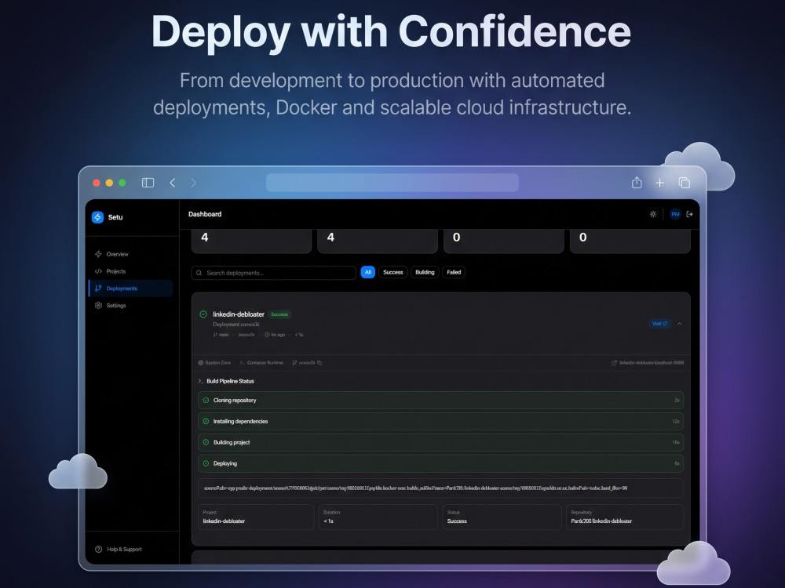Filter deployments by Building
785x588 pixels.
click(x=425, y=272)
